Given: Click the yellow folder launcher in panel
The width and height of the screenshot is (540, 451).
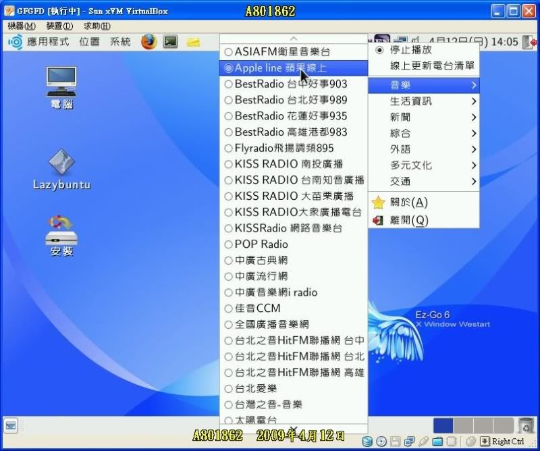Looking at the screenshot, I should point(193,43).
